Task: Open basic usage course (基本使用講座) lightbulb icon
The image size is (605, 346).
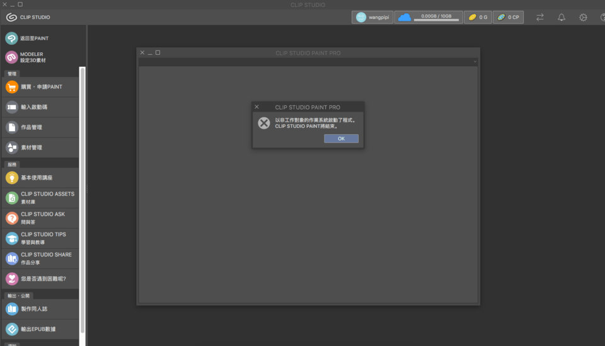Action: point(12,178)
